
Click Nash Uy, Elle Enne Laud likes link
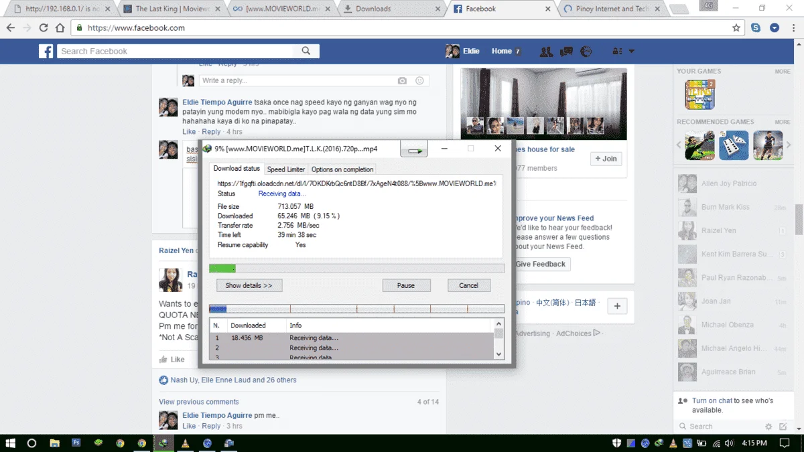(x=233, y=380)
